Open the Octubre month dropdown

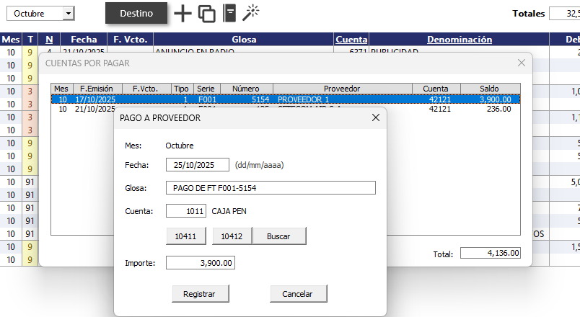pyautogui.click(x=68, y=14)
